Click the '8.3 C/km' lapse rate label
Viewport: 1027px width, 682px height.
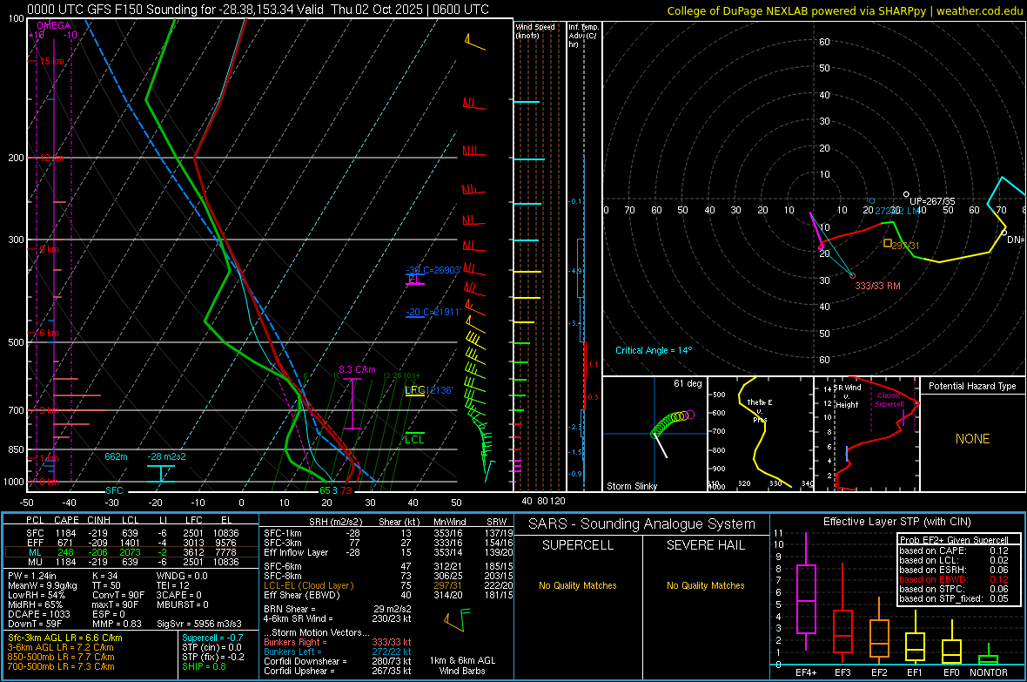(x=357, y=370)
